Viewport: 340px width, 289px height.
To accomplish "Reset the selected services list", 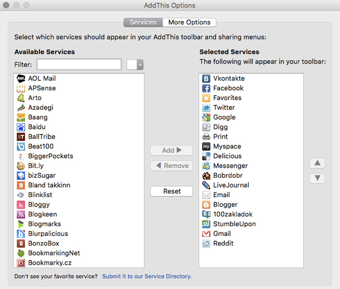I will pos(171,191).
